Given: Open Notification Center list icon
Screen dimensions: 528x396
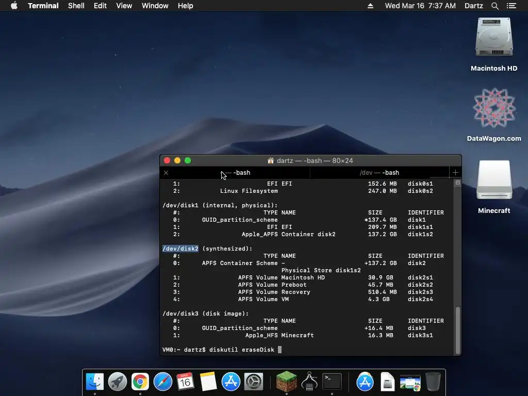Looking at the screenshot, I should point(511,6).
